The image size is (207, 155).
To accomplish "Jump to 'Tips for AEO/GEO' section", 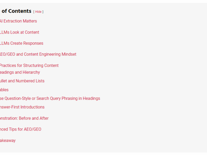I will tap(21, 129).
